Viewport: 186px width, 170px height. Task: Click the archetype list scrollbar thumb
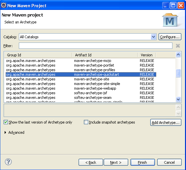[x=178, y=73]
